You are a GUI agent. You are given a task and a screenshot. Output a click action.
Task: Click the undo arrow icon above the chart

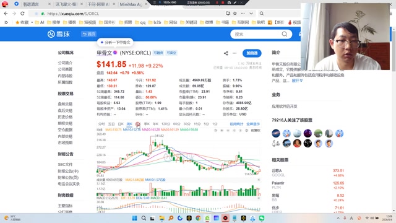(x=215, y=131)
